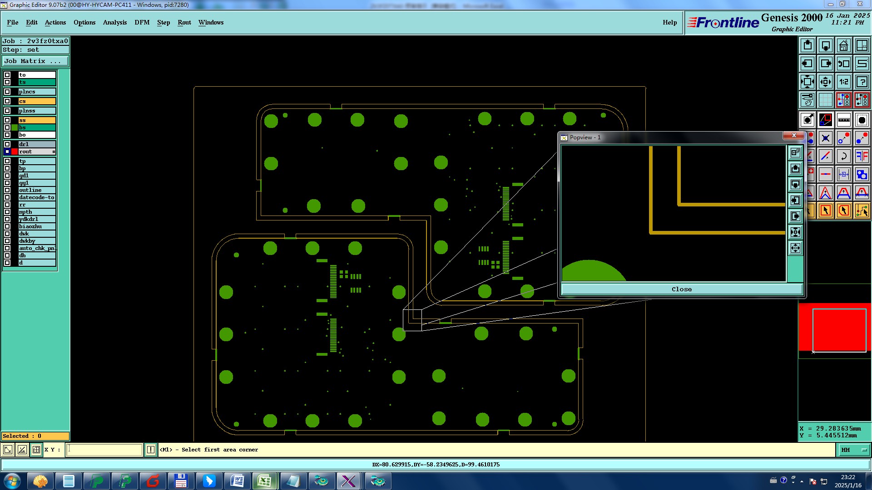Toggle the grid display icon
The width and height of the screenshot is (872, 490).
point(825,100)
